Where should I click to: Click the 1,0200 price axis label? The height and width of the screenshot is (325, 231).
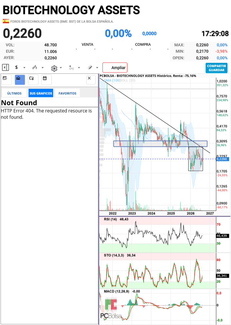222,81
